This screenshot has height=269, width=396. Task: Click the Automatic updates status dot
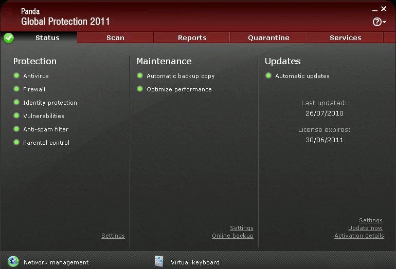[268, 75]
